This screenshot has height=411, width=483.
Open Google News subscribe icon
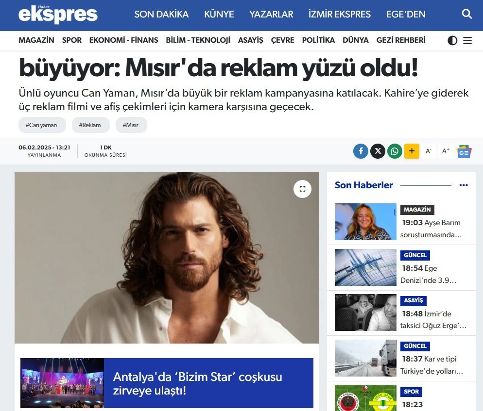coord(464,151)
